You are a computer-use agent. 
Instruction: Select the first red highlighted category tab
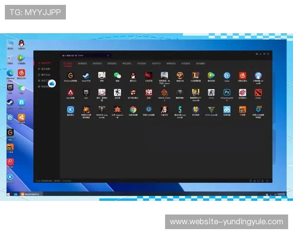pyautogui.click(x=67, y=63)
